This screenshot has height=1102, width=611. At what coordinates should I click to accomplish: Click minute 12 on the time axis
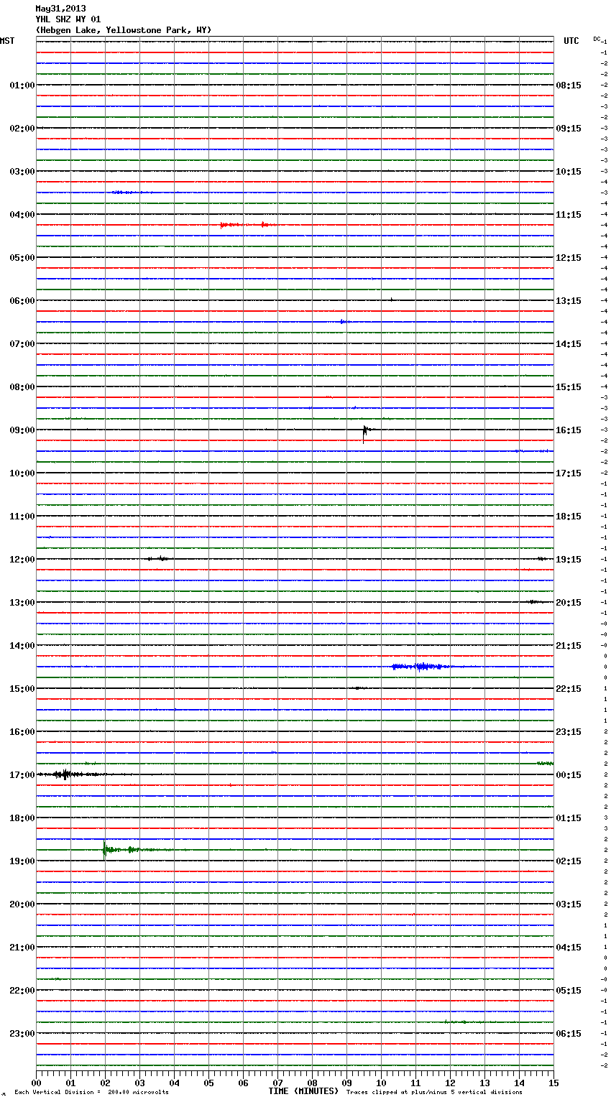[x=450, y=1083]
